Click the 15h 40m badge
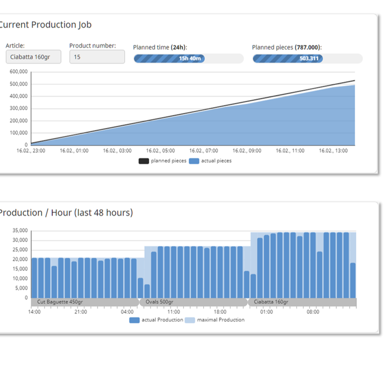The image size is (384, 384). click(190, 58)
